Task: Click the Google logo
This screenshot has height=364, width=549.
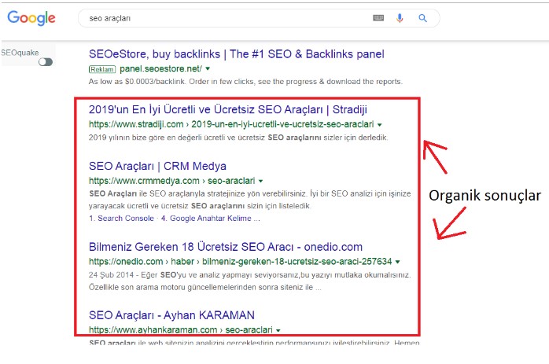Action: point(31,18)
